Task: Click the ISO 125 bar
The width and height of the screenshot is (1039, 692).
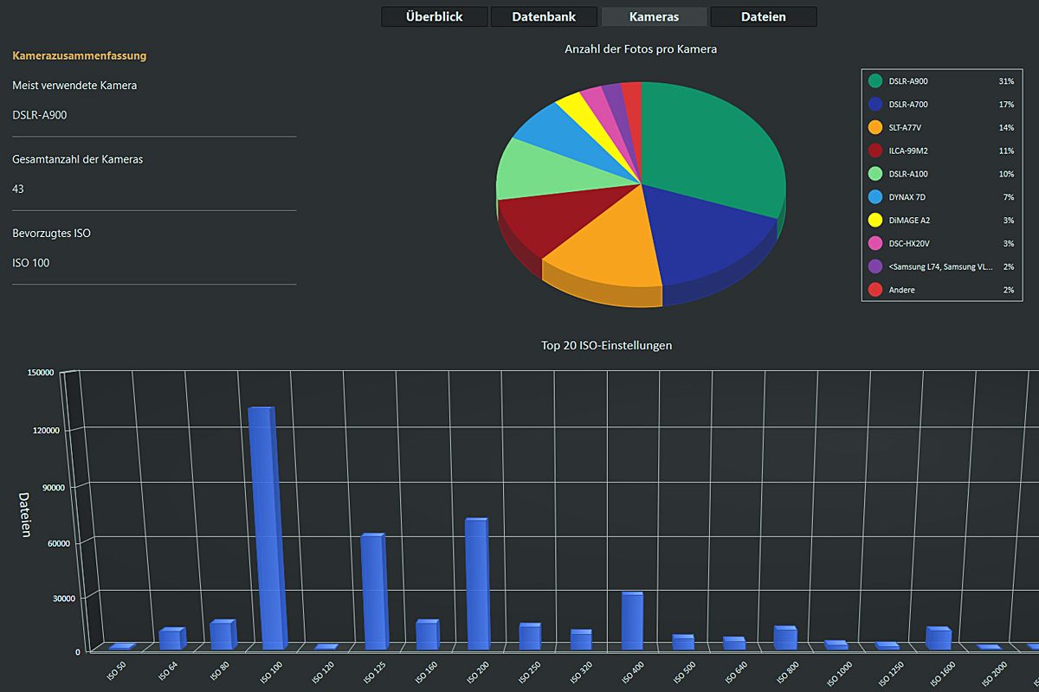Action: coord(372,593)
